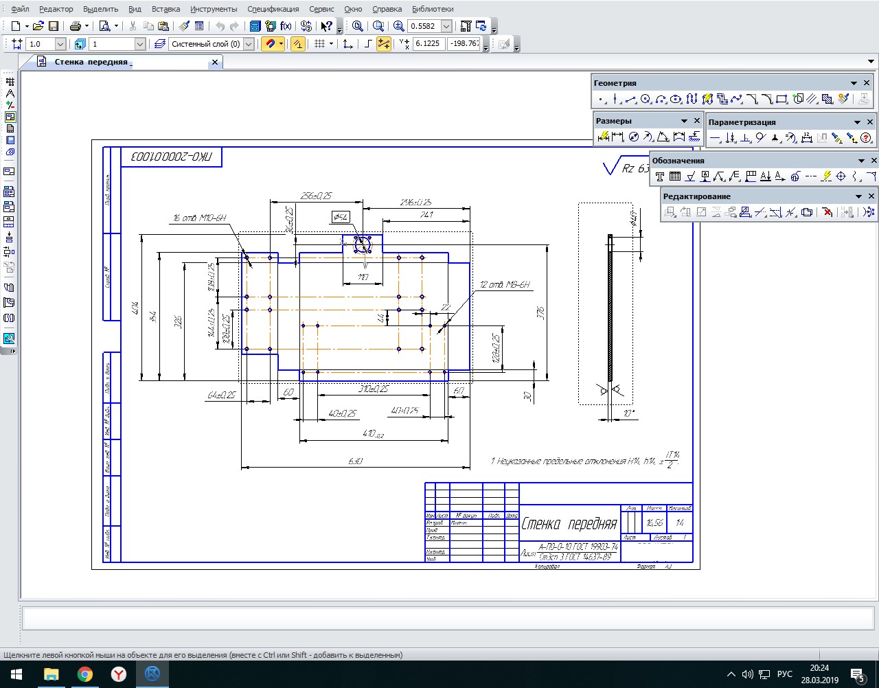Switch to the Стенка передняя document tab

[91, 62]
